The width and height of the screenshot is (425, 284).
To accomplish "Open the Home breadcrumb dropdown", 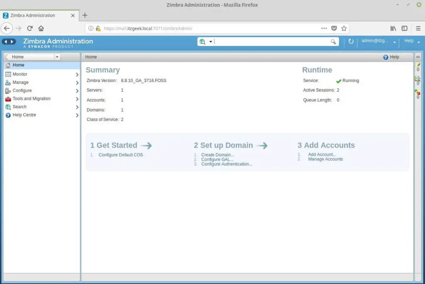I will coord(57,57).
